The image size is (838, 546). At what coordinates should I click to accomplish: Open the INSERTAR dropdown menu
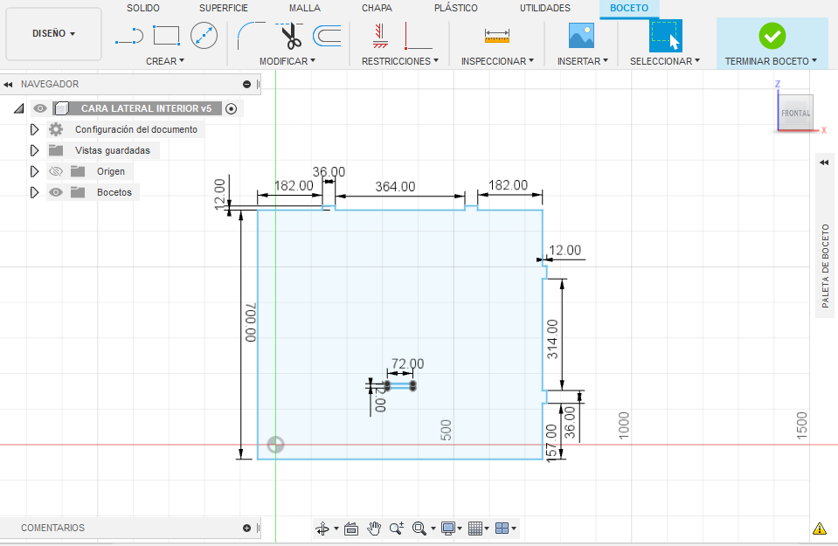point(583,61)
